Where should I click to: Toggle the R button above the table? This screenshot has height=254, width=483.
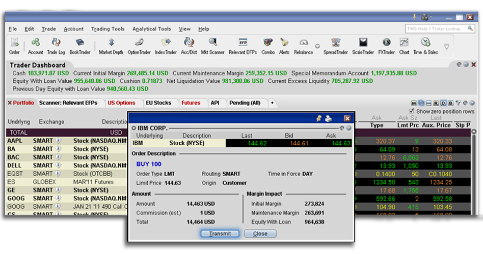click(x=436, y=103)
